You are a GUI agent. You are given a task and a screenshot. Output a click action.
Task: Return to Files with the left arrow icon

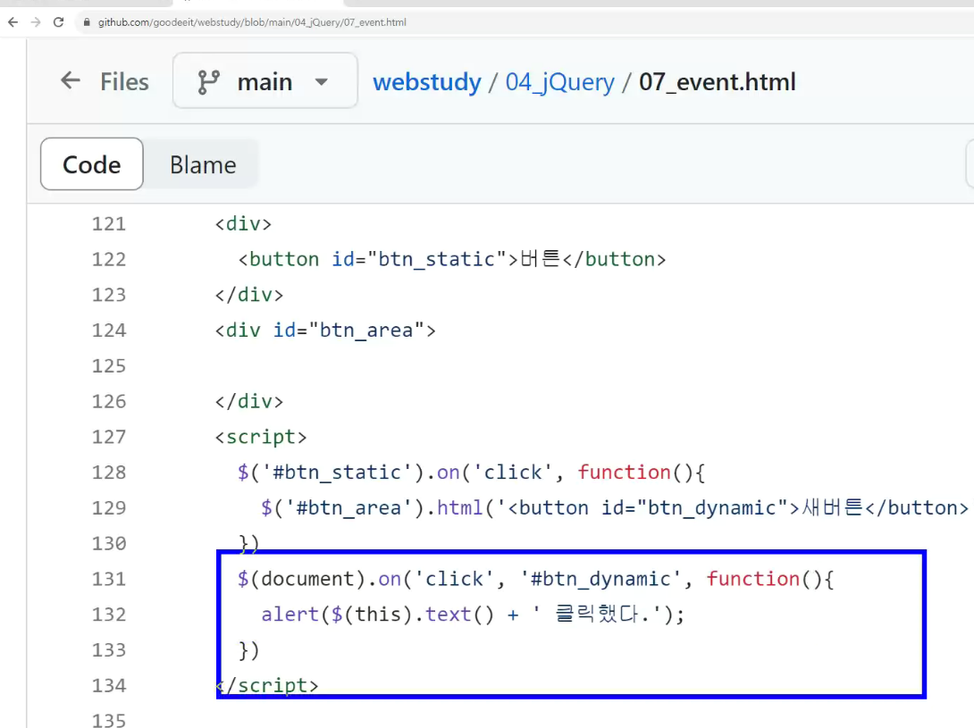pyautogui.click(x=71, y=80)
